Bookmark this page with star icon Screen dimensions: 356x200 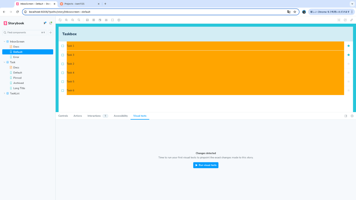tap(295, 12)
